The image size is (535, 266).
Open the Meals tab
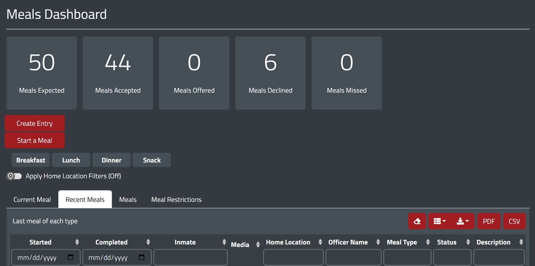[x=128, y=200]
